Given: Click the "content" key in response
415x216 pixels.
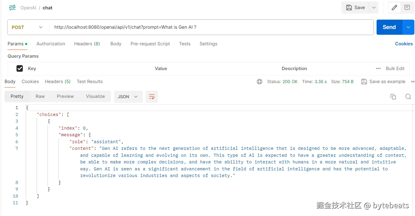Looking at the screenshot, I should click(x=82, y=148).
